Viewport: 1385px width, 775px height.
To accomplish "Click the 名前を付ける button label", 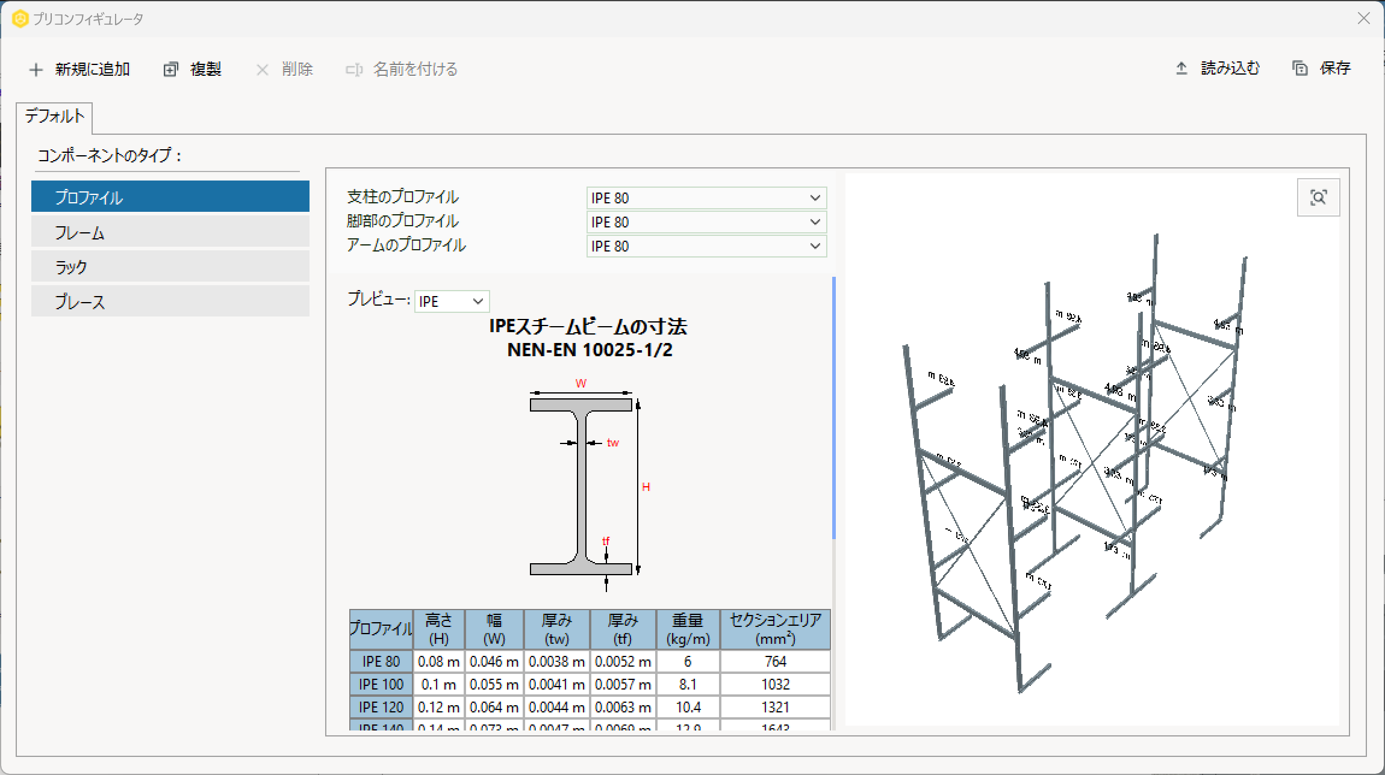I will (x=415, y=69).
